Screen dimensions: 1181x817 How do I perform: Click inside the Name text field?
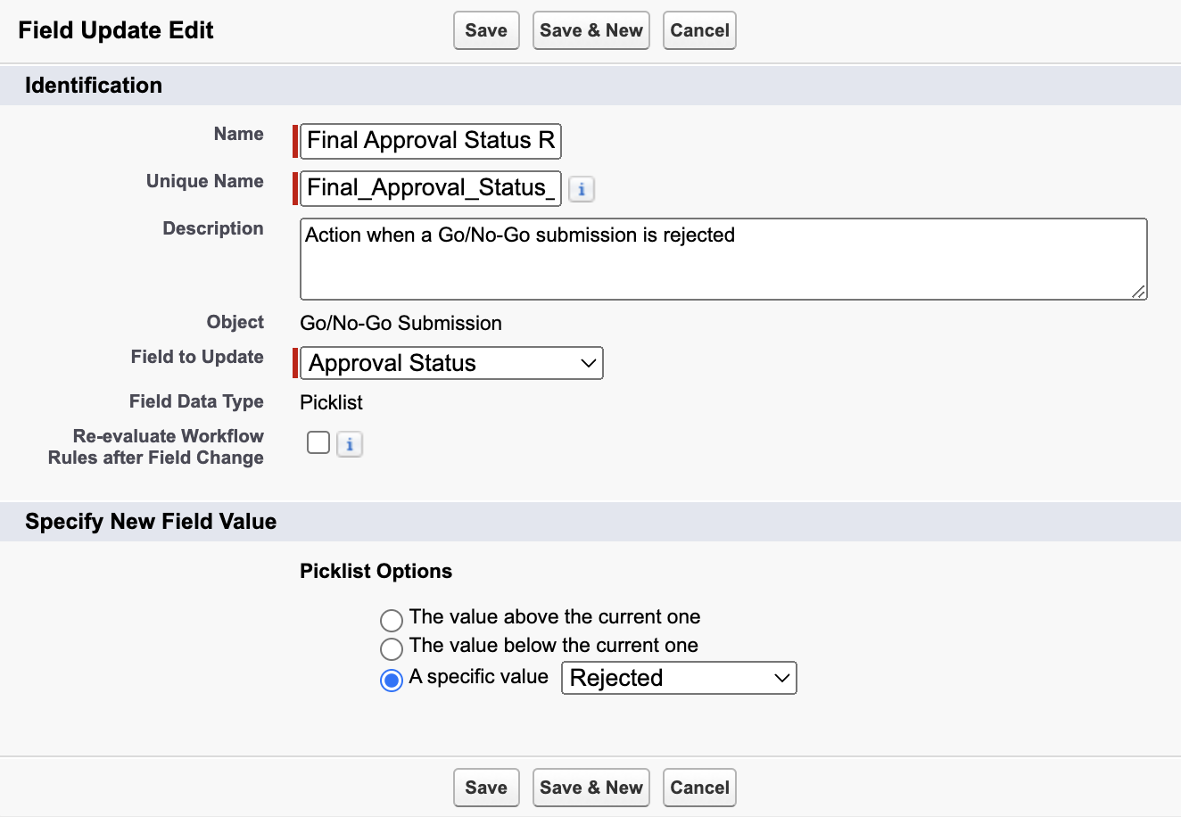coord(429,141)
